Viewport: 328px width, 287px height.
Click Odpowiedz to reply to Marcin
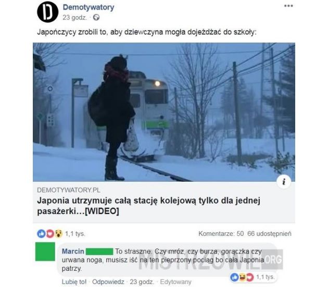click(108, 282)
